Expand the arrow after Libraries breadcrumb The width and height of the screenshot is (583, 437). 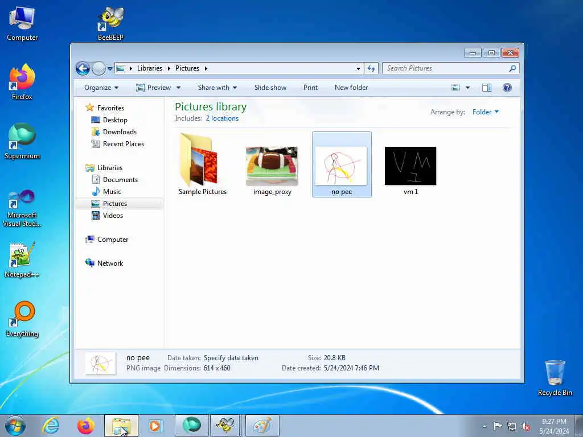click(169, 68)
